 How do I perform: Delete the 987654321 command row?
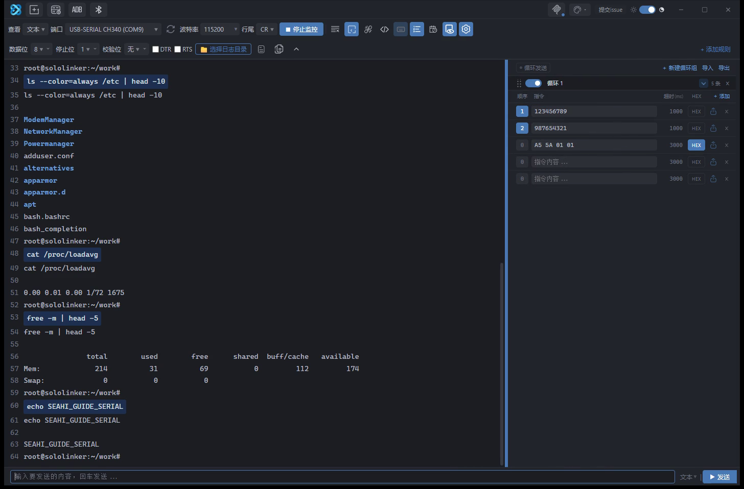(x=727, y=128)
